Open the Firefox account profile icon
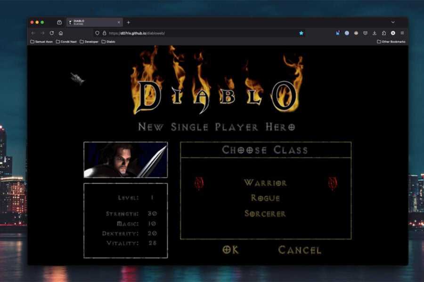Screen dimensions: 424x282 click(356, 33)
